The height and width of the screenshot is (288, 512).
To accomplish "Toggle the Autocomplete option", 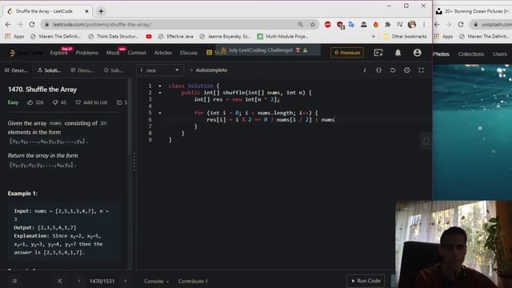I will point(208,70).
